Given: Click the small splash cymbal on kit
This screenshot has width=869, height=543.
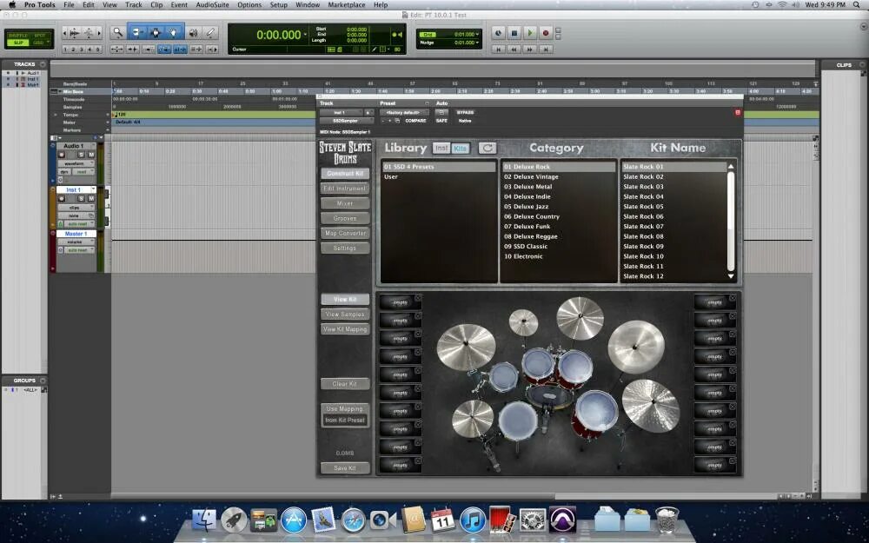Looking at the screenshot, I should point(523,322).
